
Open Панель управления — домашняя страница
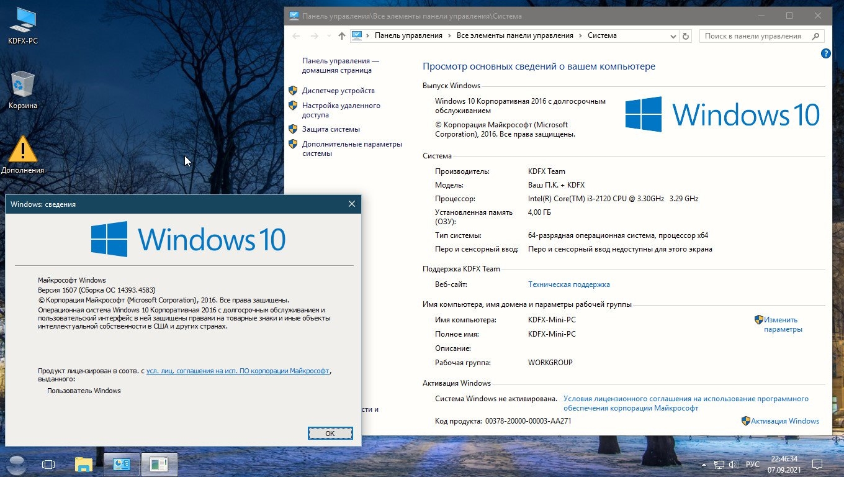(x=341, y=65)
